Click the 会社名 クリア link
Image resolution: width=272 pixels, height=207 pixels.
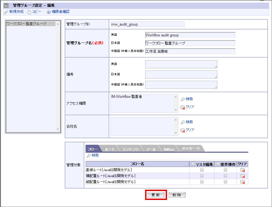point(190,130)
